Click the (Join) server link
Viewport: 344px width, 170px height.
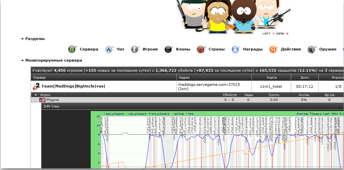point(183,89)
